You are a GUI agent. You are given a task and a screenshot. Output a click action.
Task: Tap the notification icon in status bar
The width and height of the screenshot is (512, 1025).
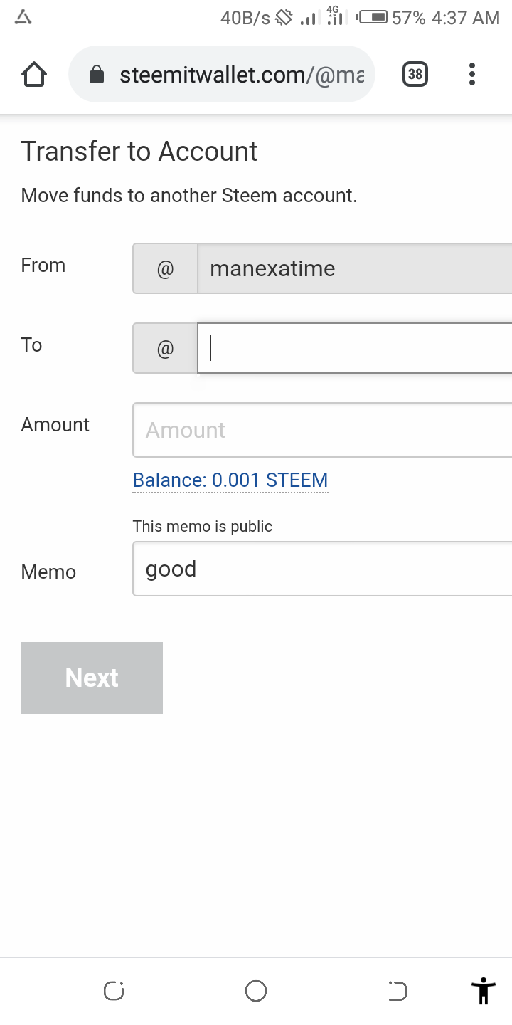(23, 18)
